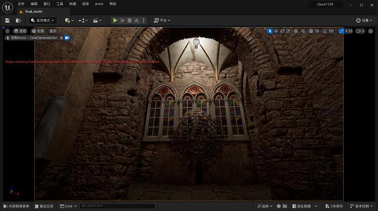The width and height of the screenshot is (378, 211).
Task: Click the trace record circle icon
Action: 279,206
